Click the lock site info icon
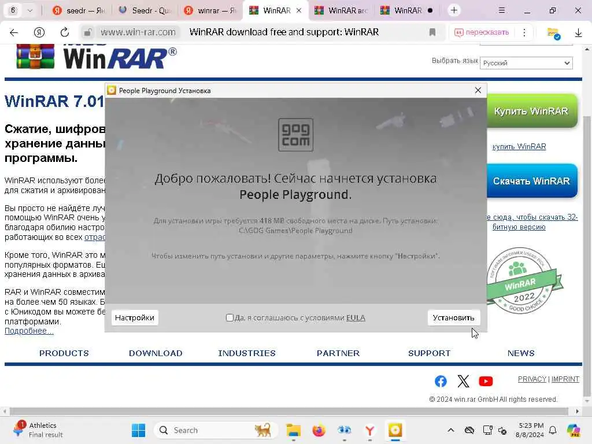Image resolution: width=592 pixels, height=444 pixels. [x=87, y=32]
